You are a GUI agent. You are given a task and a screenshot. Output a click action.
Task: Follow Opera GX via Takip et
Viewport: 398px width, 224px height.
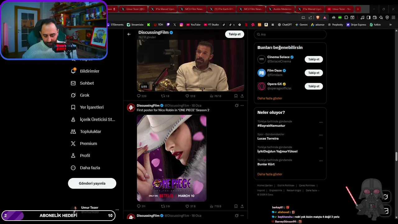coord(314,86)
